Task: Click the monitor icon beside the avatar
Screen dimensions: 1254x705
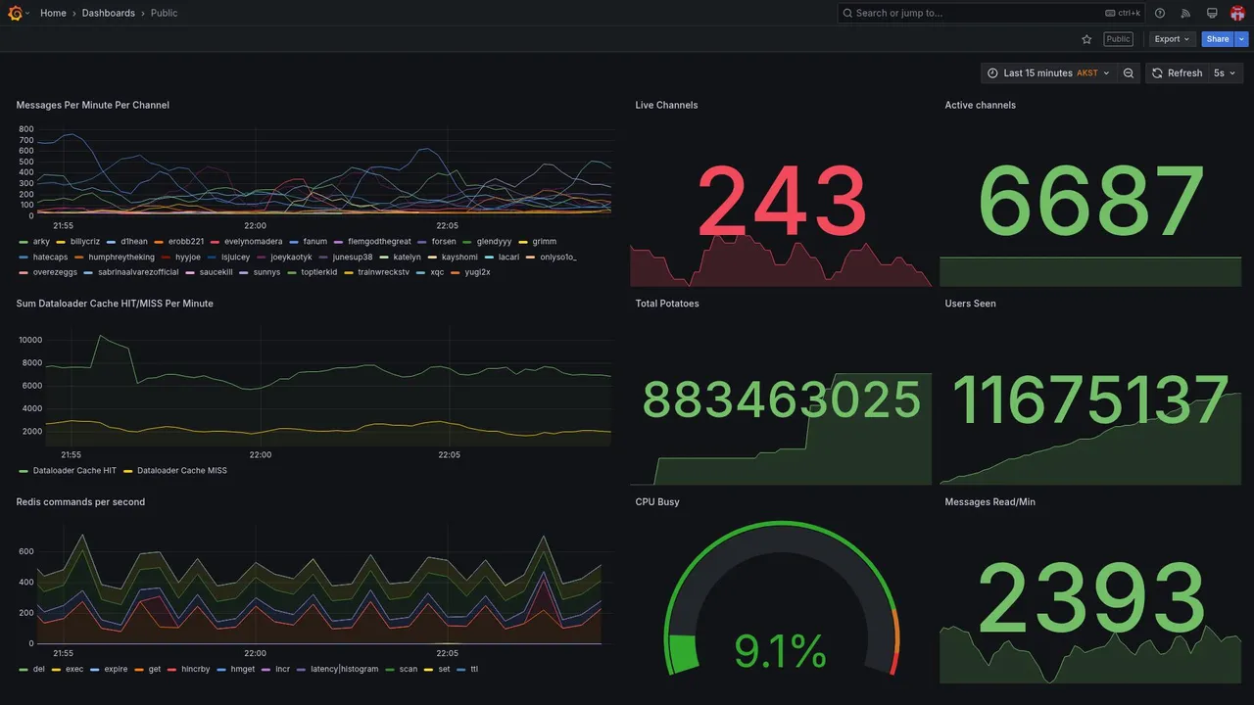Action: pos(1212,13)
